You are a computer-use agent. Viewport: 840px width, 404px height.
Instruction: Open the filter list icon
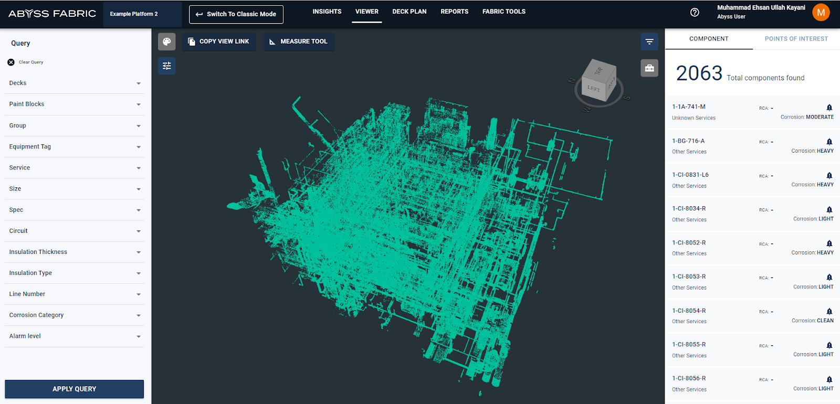tap(649, 41)
